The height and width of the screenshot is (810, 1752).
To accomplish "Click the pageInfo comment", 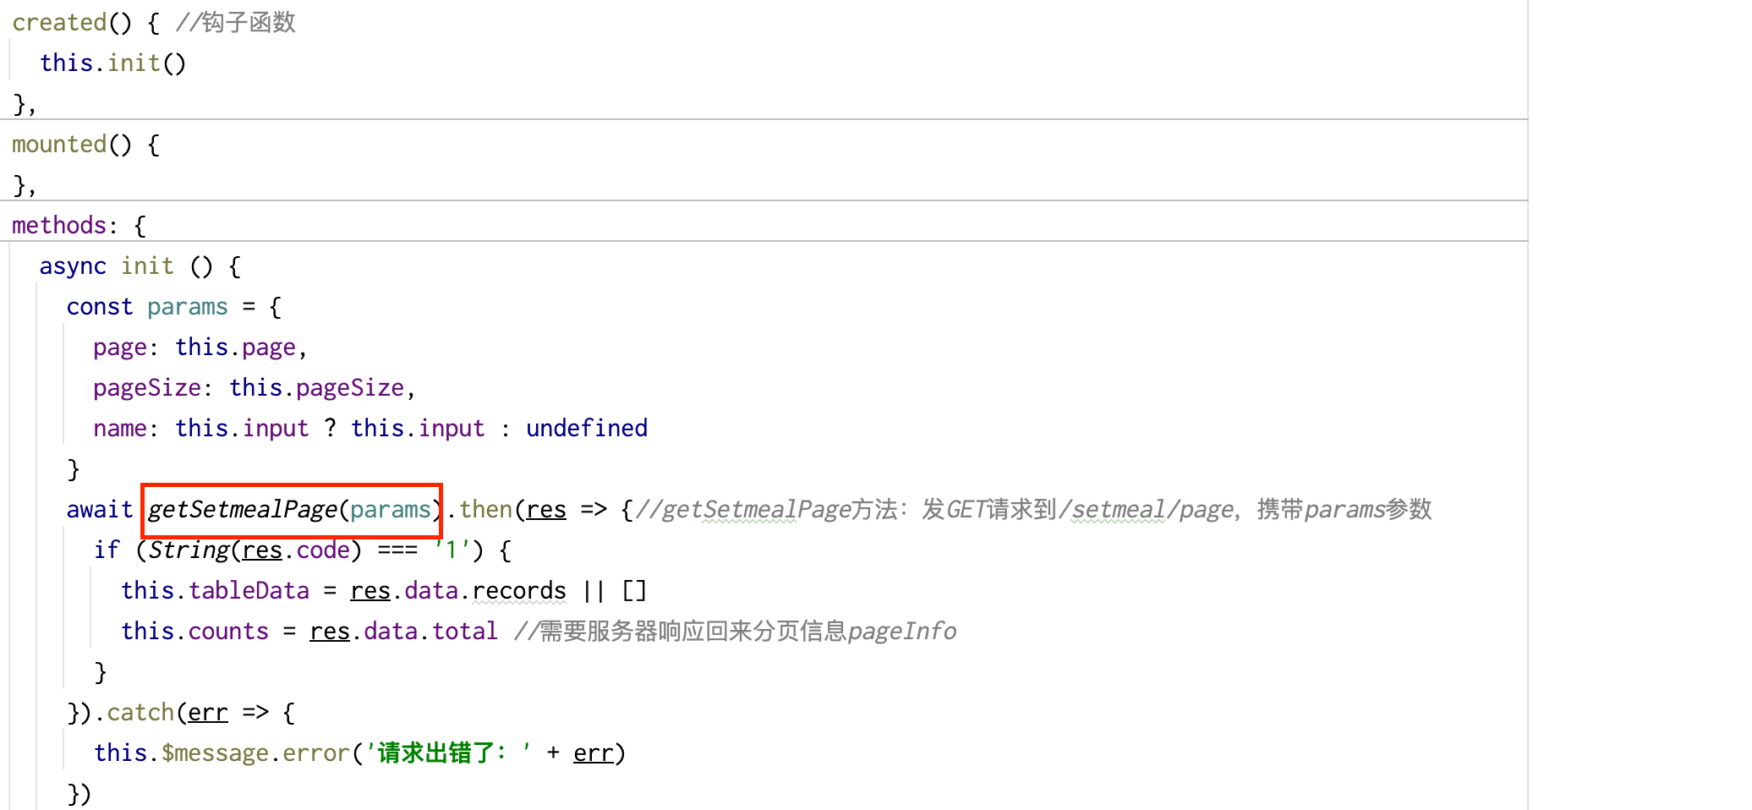I will point(736,632).
